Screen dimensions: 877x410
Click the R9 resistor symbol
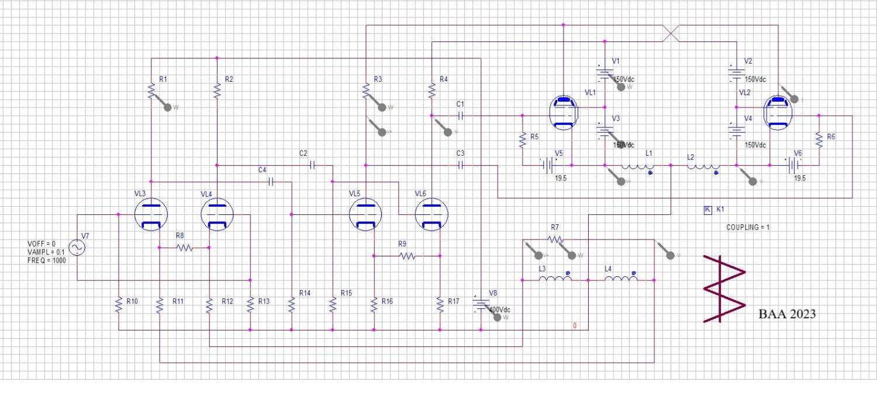(x=406, y=256)
